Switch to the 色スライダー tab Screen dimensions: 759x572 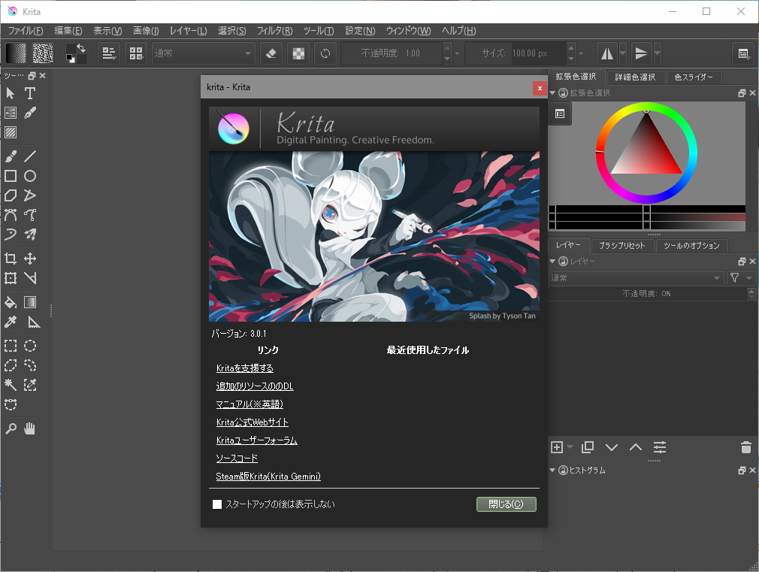click(694, 77)
